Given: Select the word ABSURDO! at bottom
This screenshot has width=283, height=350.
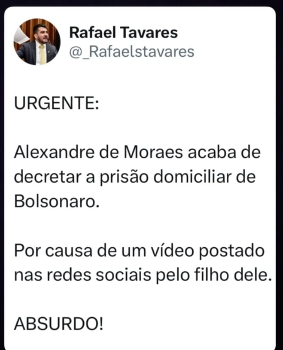Looking at the screenshot, I should pyautogui.click(x=59, y=324).
